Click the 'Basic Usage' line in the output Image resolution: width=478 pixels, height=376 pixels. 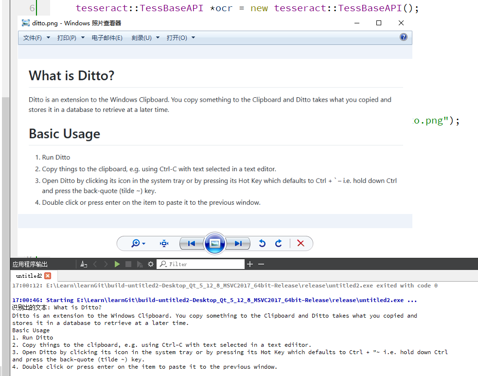coord(31,330)
